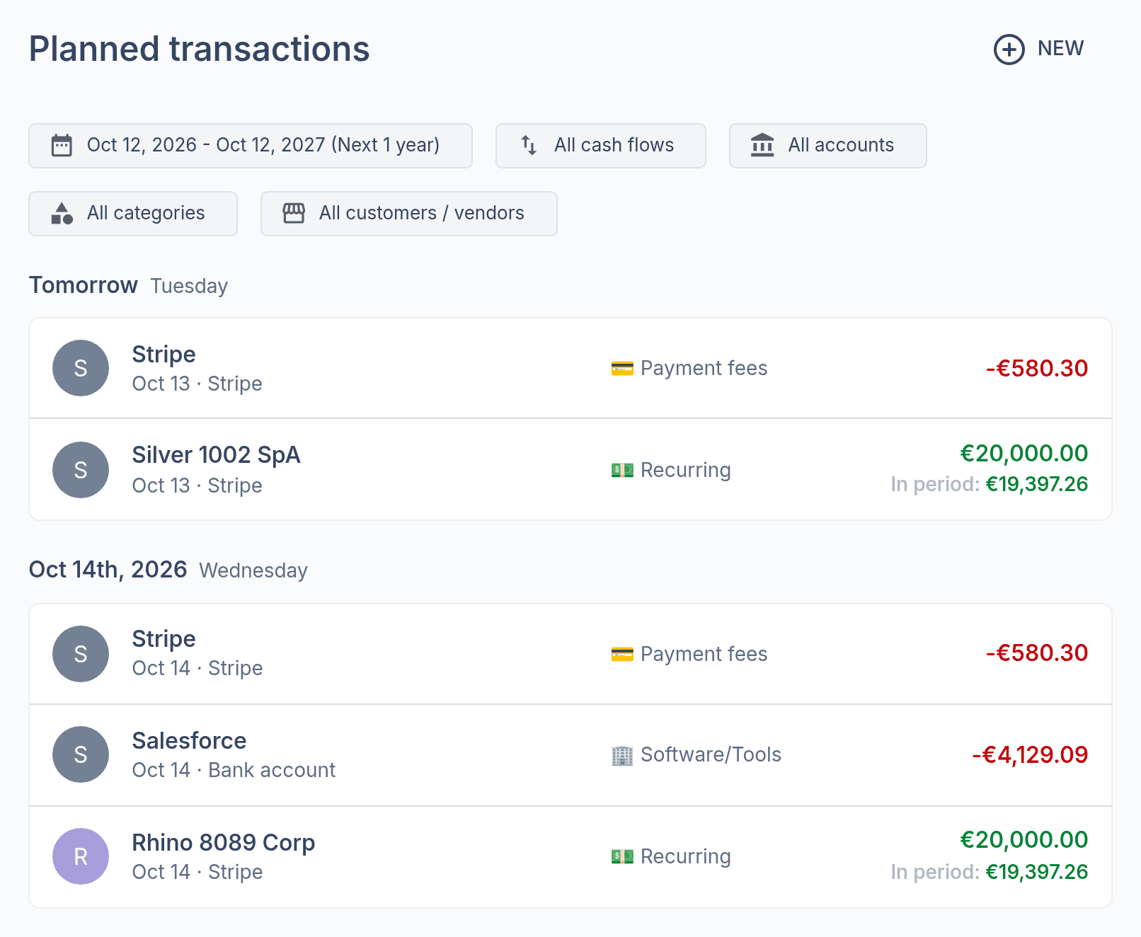
Task: Select the Stripe title dated Oct 14
Action: (164, 639)
